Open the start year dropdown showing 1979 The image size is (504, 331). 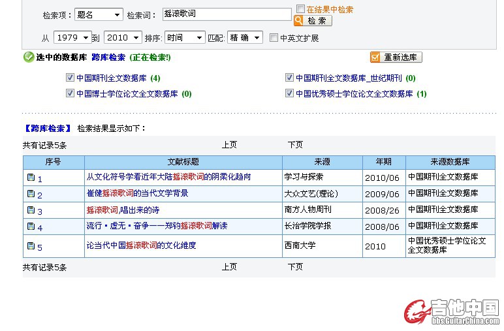pyautogui.click(x=72, y=38)
